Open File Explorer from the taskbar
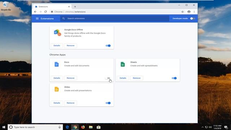The width and height of the screenshot is (231, 130). pyautogui.click(x=91, y=127)
